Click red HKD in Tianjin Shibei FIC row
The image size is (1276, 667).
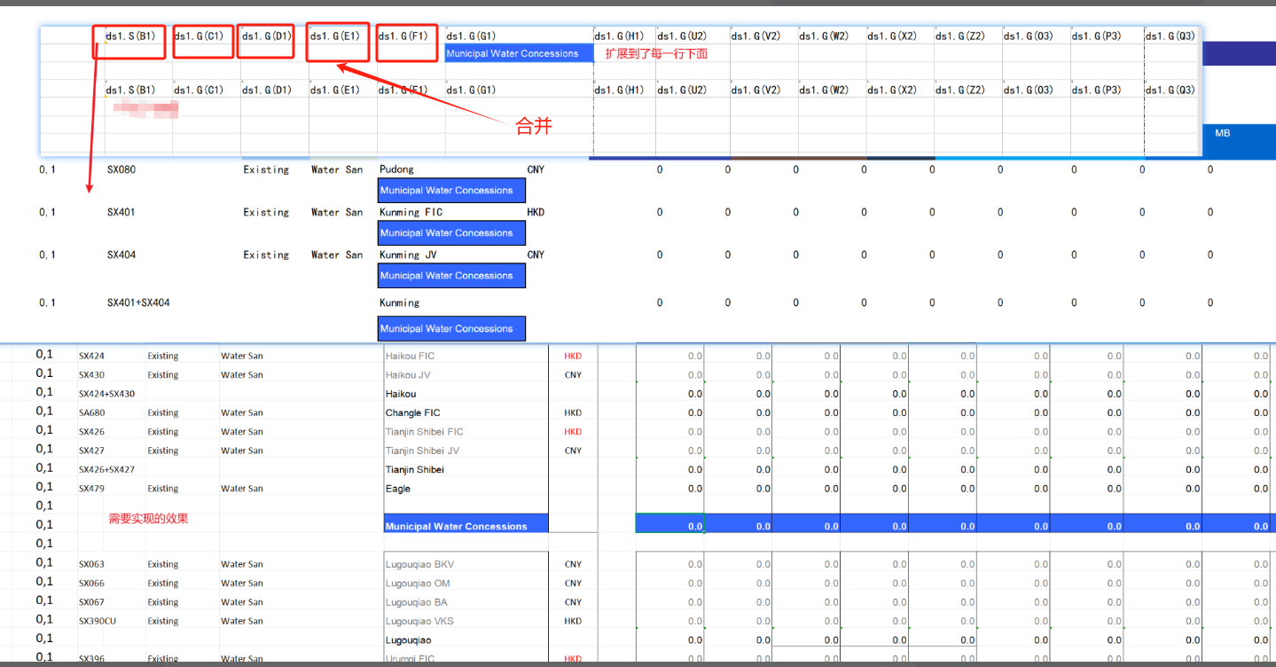coord(573,432)
